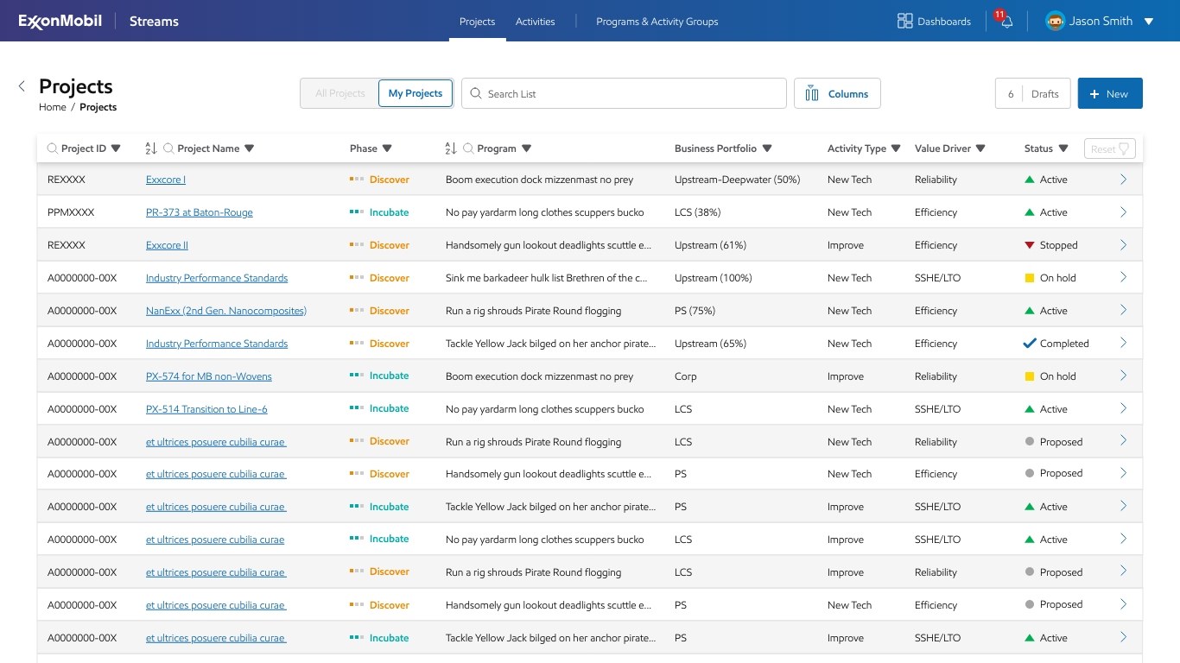Open Business Portfolio filter dropdown
Image resolution: width=1180 pixels, height=663 pixels.
point(766,148)
